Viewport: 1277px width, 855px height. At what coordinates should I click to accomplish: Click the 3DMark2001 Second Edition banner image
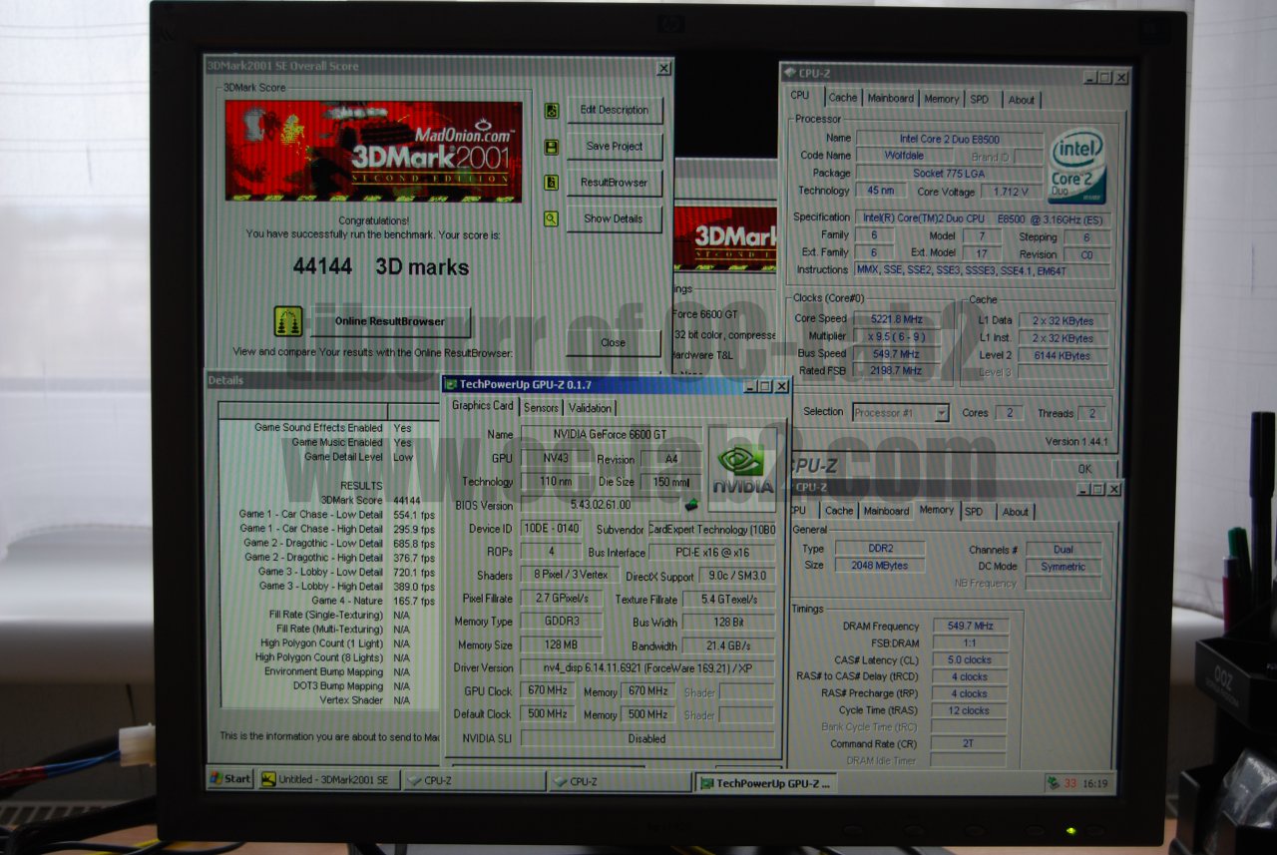click(373, 152)
